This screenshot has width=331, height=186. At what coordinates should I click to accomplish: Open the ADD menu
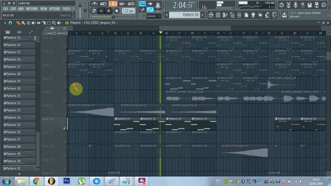pyautogui.click(x=21, y=9)
